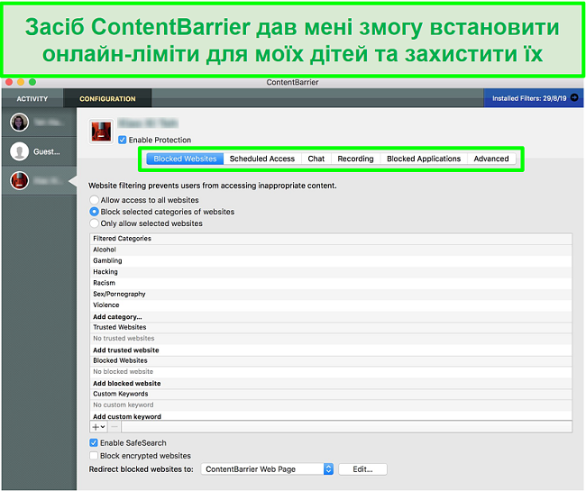This screenshot has height=491, width=586.
Task: Open the Blocked Websites tab
Action: [x=185, y=159]
